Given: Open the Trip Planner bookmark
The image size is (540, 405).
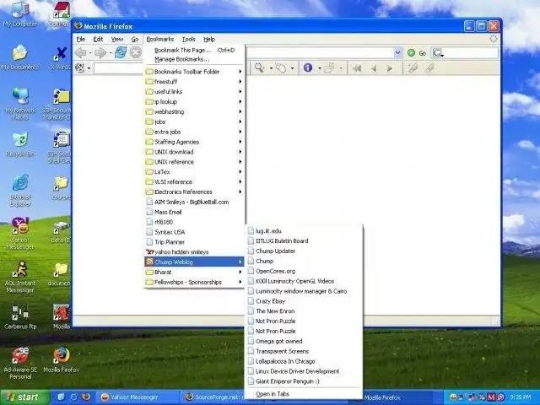Looking at the screenshot, I should 195,242.
